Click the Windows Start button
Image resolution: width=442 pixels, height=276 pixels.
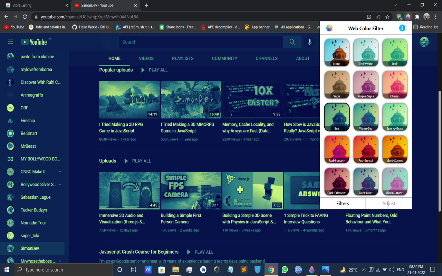click(7, 269)
